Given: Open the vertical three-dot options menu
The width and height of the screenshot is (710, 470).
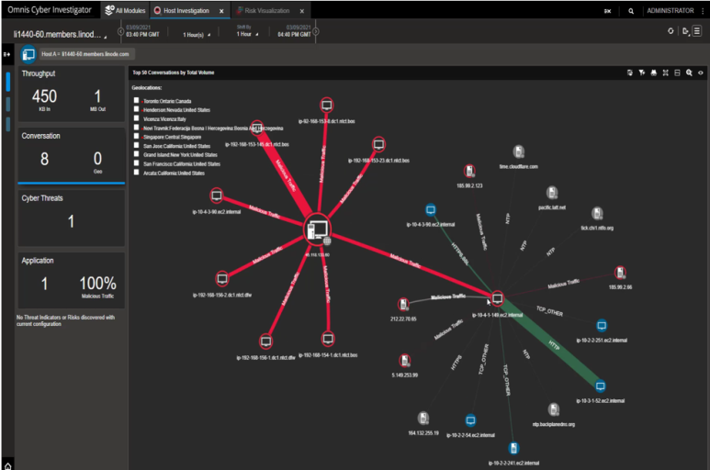Looking at the screenshot, I should coord(703,11).
